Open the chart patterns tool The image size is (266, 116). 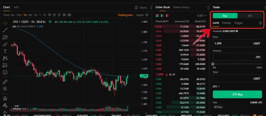pos(5,58)
